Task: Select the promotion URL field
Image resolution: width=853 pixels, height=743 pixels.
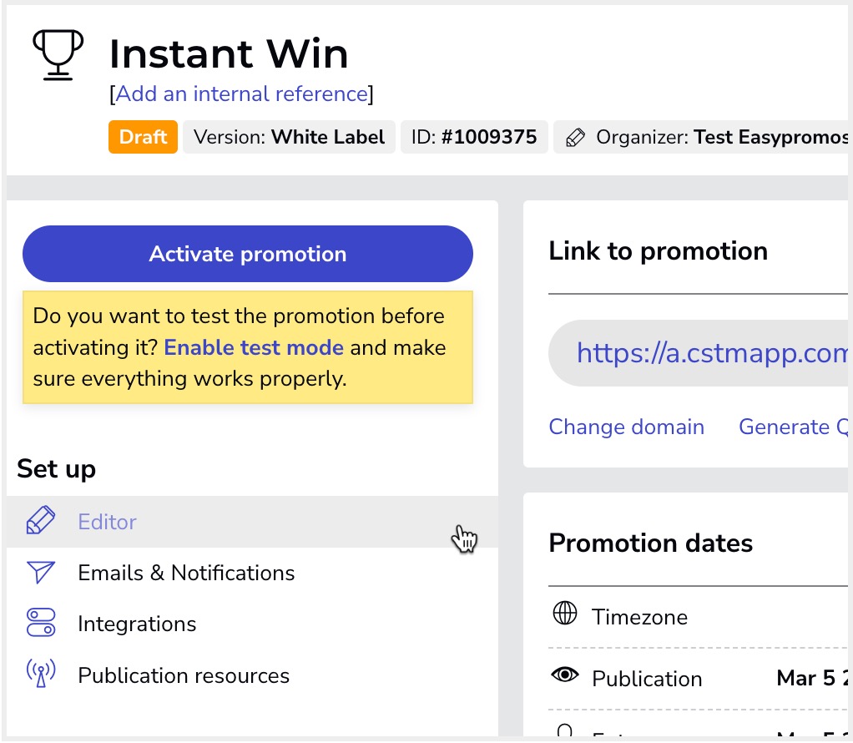Action: [709, 353]
